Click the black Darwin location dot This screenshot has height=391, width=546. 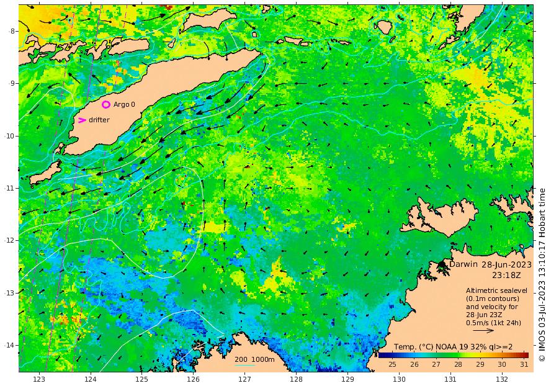pos(442,264)
